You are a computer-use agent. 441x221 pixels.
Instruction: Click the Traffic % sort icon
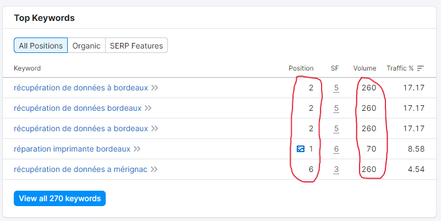click(420, 68)
